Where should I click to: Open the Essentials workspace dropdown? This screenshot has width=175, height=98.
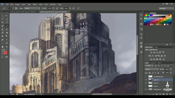click(x=166, y=8)
